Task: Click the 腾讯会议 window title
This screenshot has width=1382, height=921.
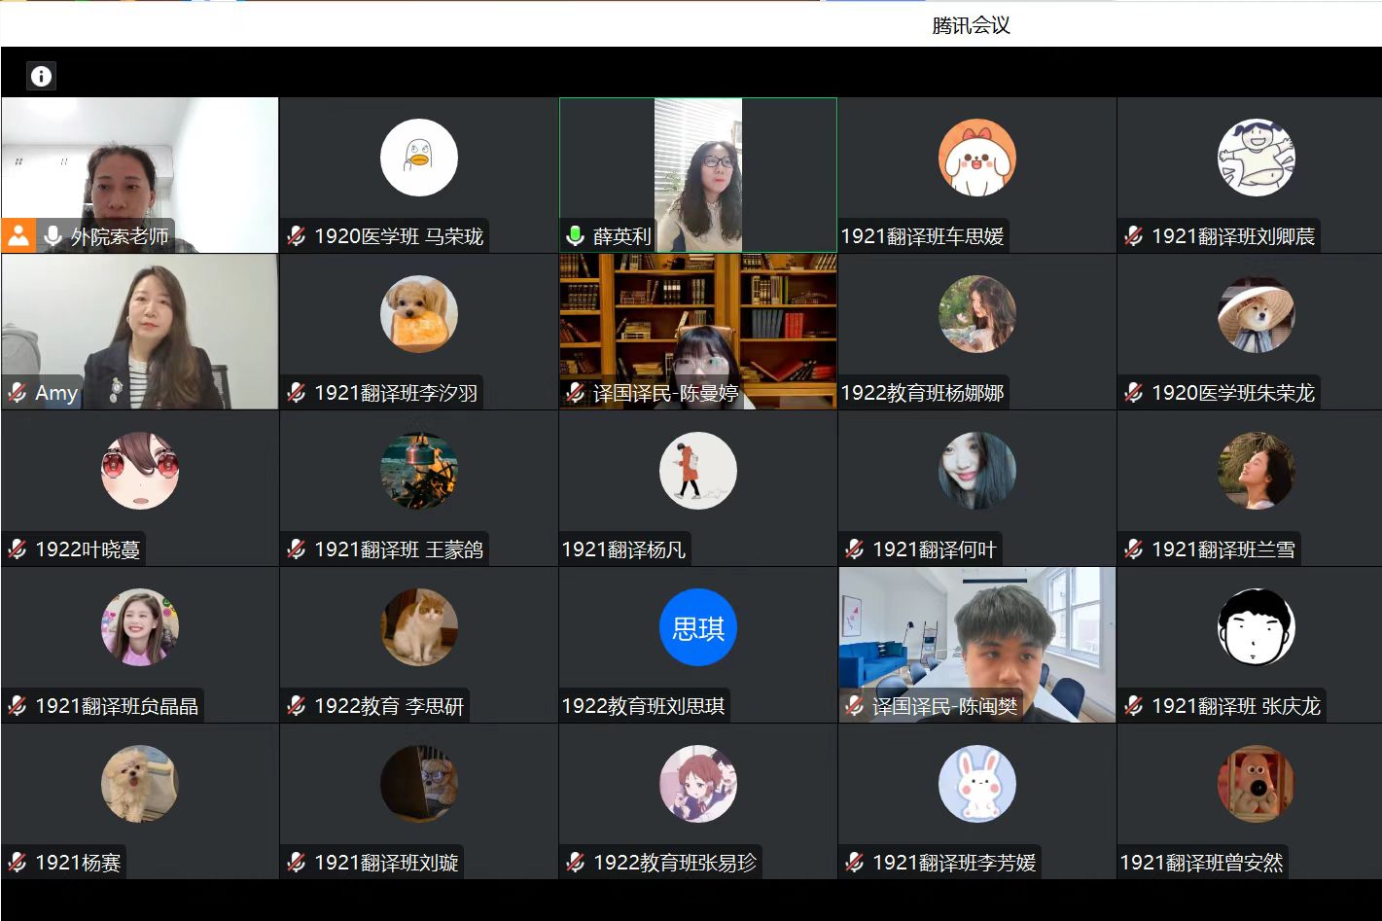Action: coord(971,25)
